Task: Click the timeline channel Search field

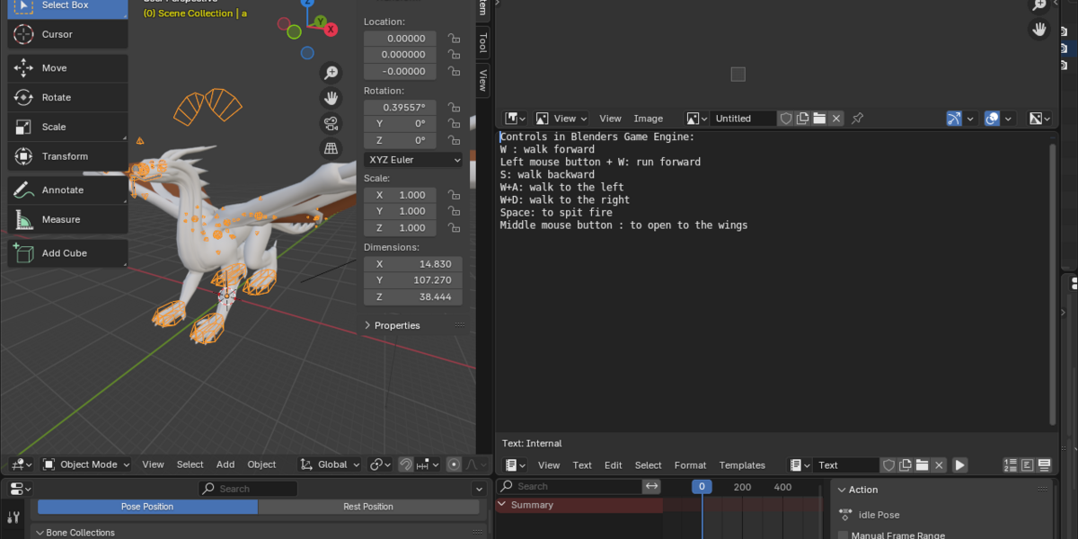Action: point(570,486)
